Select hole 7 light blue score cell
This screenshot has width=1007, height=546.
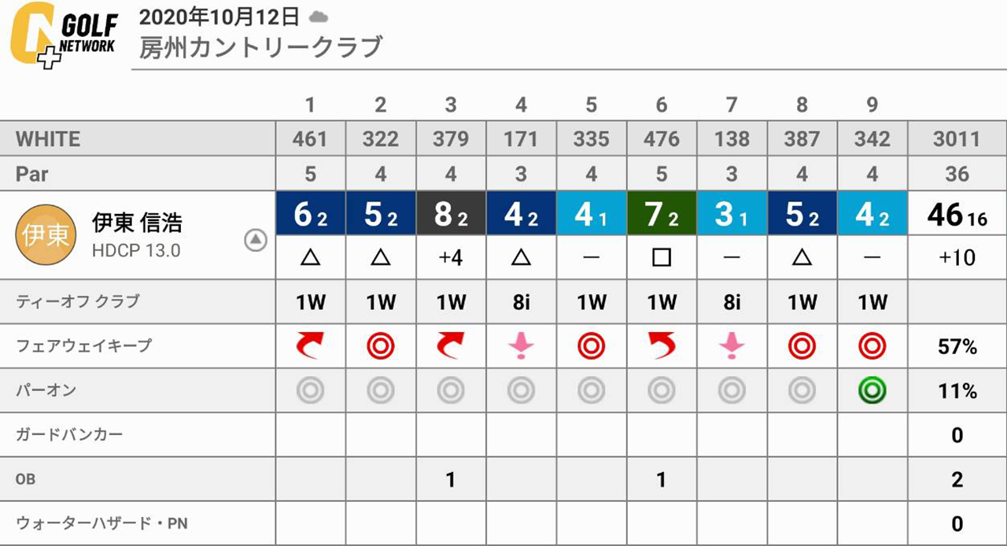tap(732, 214)
